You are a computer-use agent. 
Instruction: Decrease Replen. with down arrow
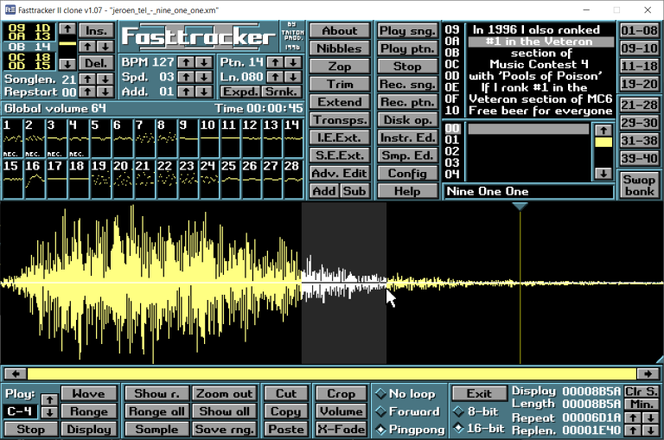point(650,430)
